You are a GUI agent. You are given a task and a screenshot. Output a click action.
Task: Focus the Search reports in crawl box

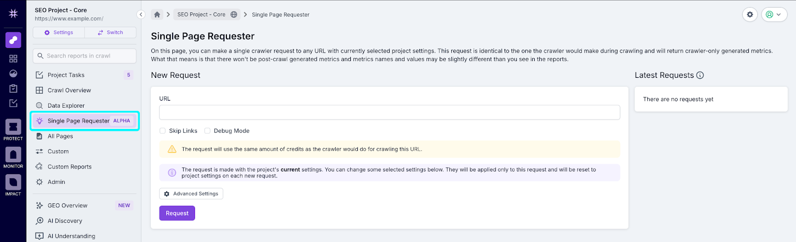click(85, 56)
